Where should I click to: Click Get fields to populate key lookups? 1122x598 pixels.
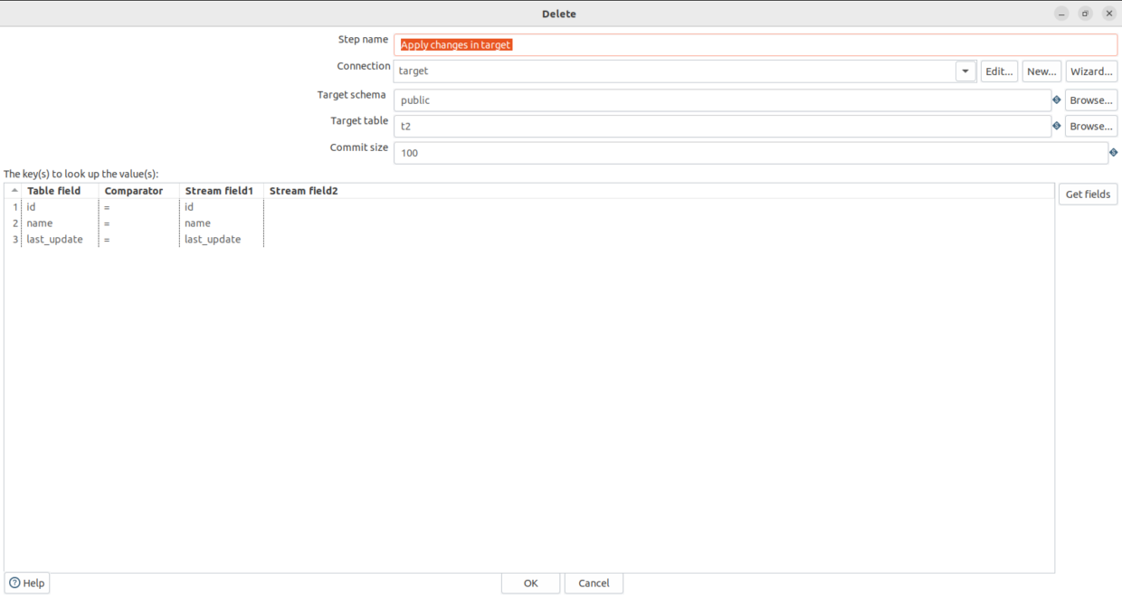click(1088, 194)
